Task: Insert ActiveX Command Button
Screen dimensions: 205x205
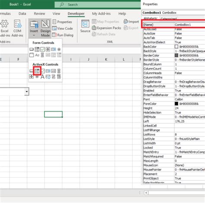Action: click(x=31, y=71)
